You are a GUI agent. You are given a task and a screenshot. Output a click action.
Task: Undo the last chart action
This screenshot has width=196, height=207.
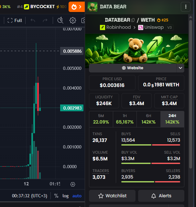[x=33, y=20]
